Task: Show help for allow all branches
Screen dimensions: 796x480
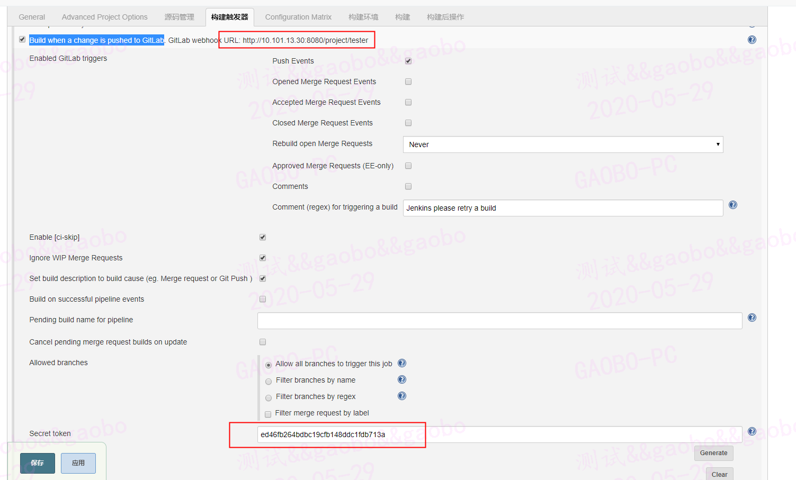Action: 402,363
